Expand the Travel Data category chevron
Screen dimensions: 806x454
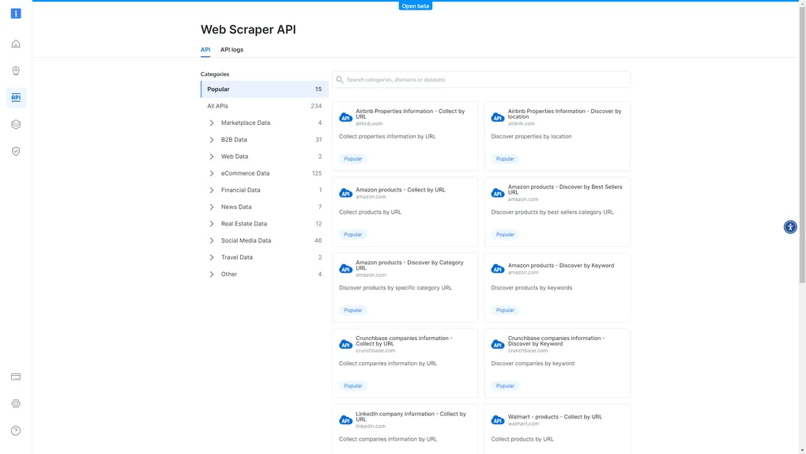[211, 257]
